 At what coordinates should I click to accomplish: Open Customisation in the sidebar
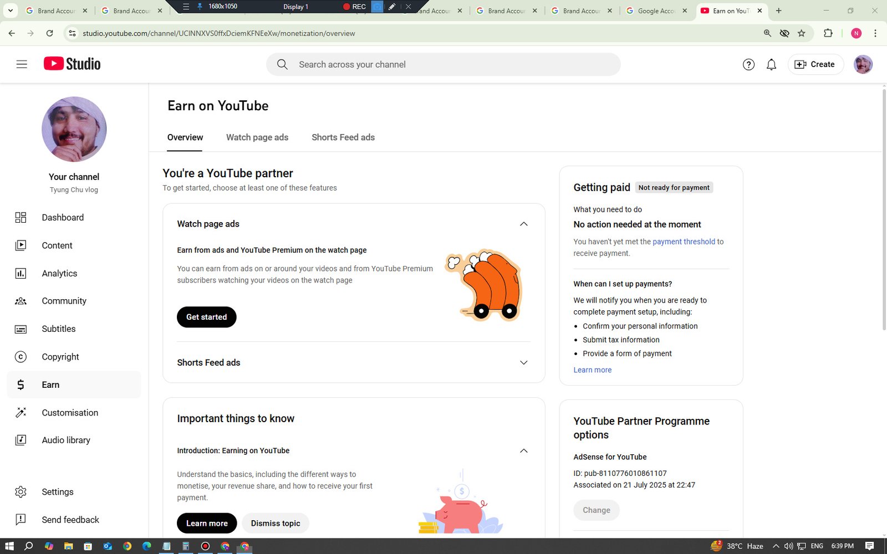(x=74, y=413)
